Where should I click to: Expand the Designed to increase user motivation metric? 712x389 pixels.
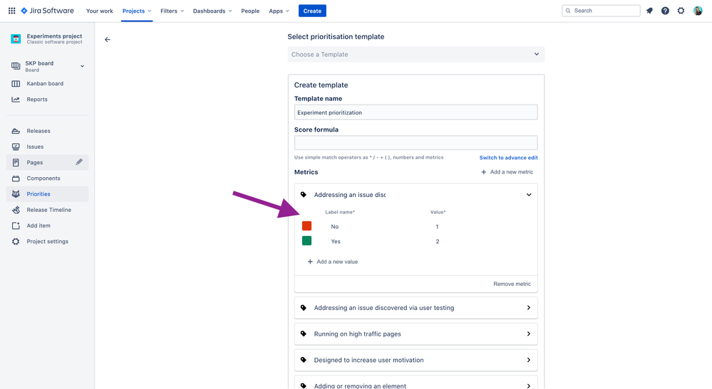click(x=416, y=360)
